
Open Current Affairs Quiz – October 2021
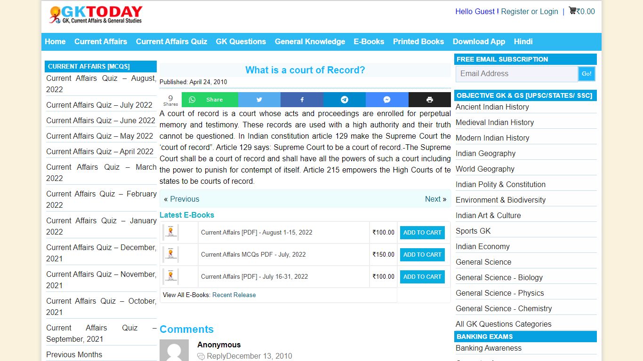coord(101,306)
